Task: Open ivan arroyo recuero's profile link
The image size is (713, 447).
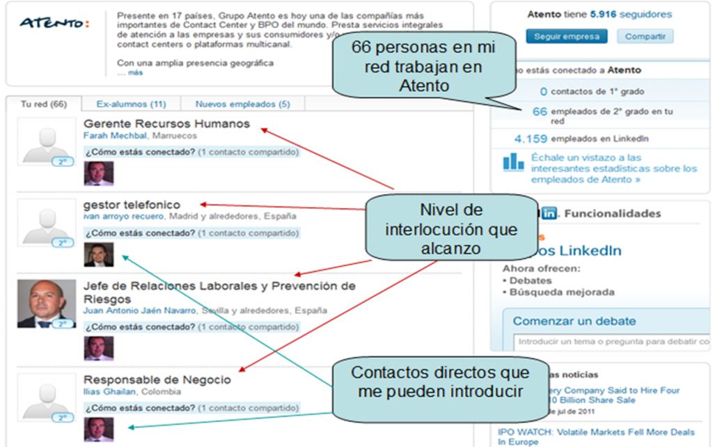Action: coord(123,216)
